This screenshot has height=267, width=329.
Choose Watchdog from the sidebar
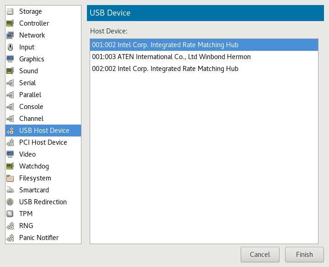pos(33,166)
